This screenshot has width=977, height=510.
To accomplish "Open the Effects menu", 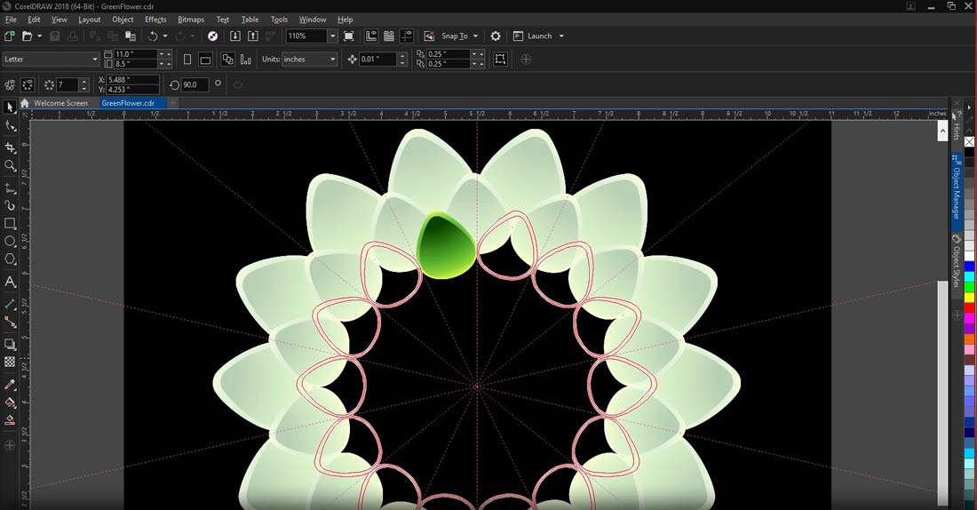I will 155,19.
